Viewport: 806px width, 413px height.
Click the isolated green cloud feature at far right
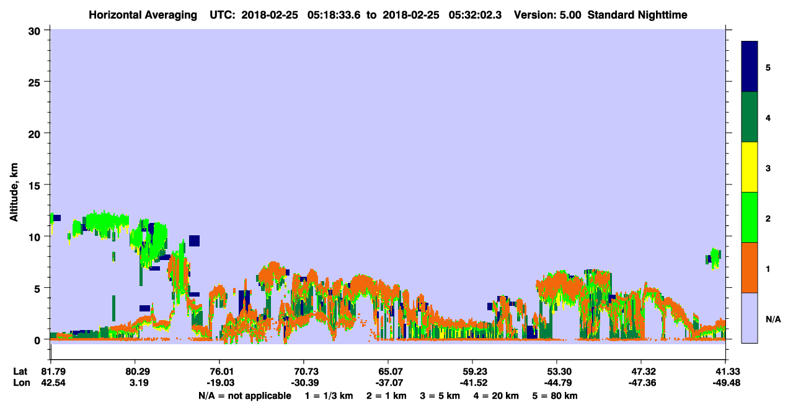click(x=714, y=258)
